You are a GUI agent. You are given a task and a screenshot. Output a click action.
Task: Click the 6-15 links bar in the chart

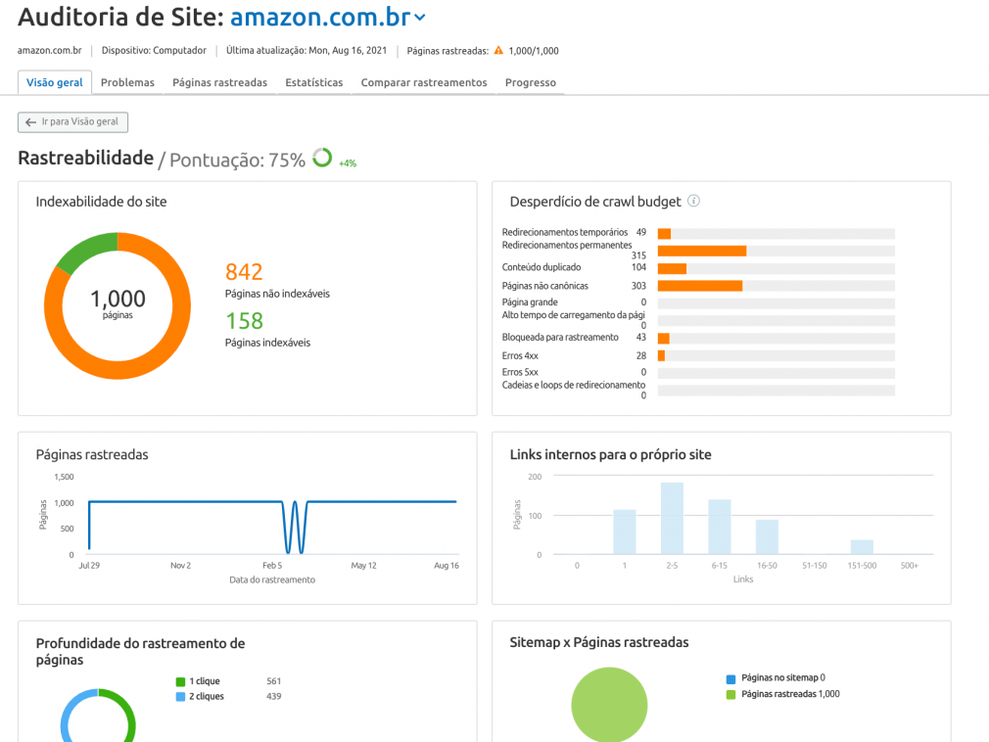(719, 527)
